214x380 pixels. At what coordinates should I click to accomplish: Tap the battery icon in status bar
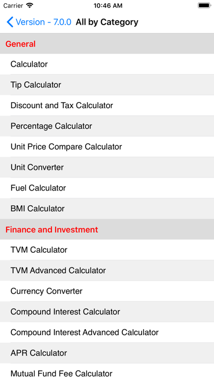[x=204, y=5]
